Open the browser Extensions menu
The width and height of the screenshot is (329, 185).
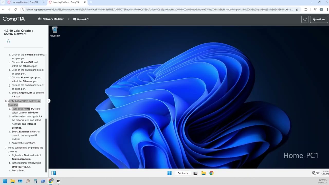pyautogui.click(x=306, y=10)
